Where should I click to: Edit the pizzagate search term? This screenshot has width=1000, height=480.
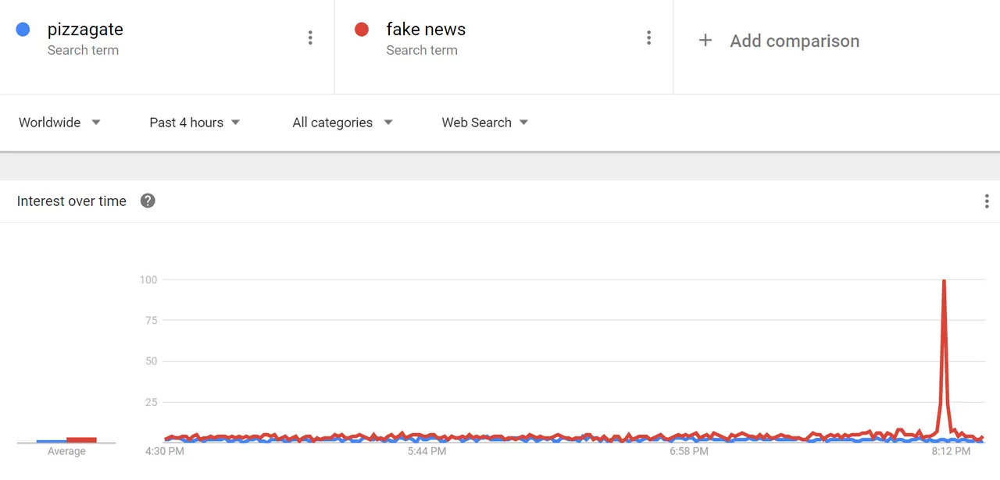(85, 30)
